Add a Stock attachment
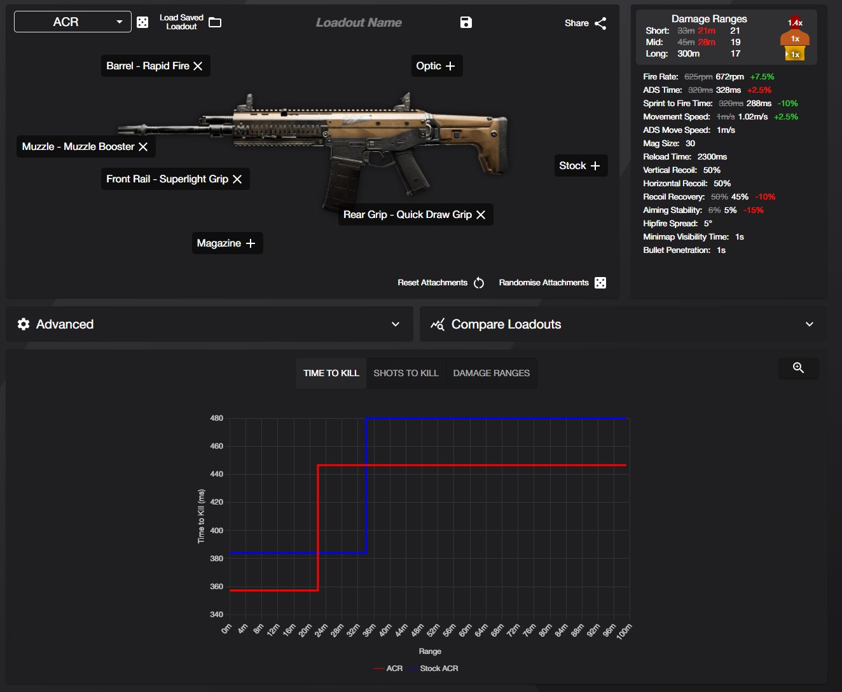The width and height of the screenshot is (842, 692). (580, 165)
